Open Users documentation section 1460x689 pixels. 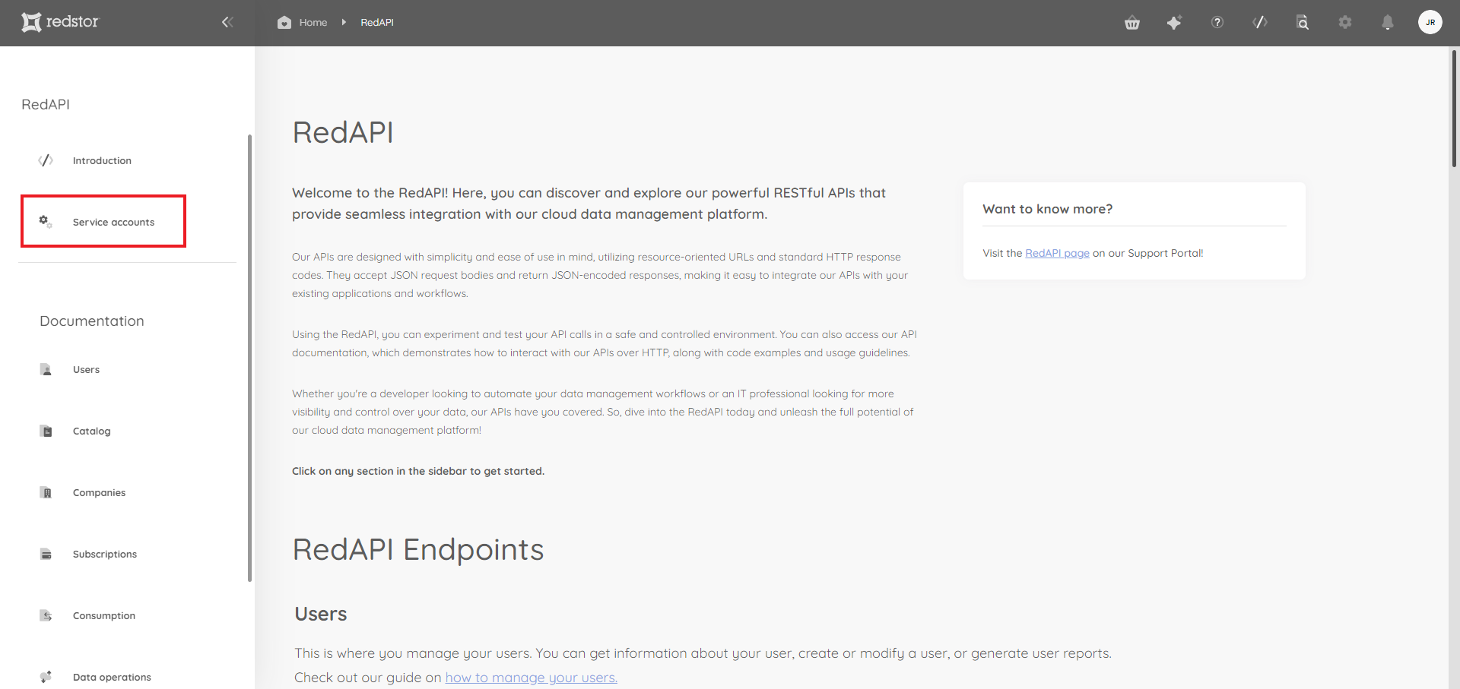click(86, 369)
